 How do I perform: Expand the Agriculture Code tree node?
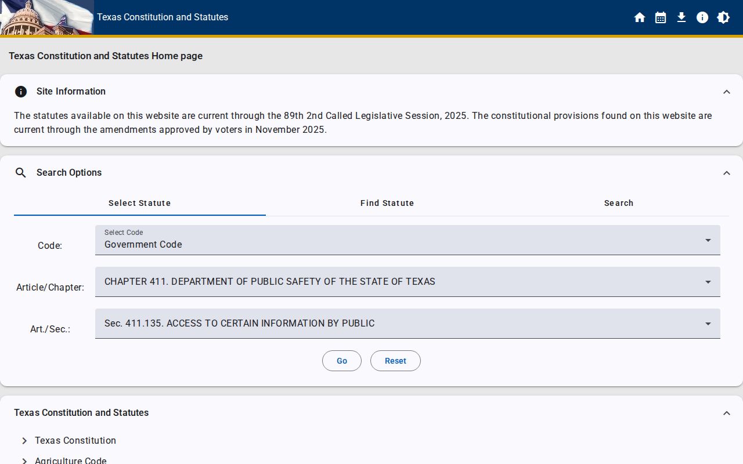pos(24,461)
